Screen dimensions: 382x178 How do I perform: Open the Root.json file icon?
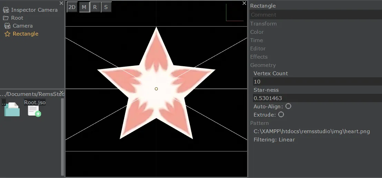[34, 111]
